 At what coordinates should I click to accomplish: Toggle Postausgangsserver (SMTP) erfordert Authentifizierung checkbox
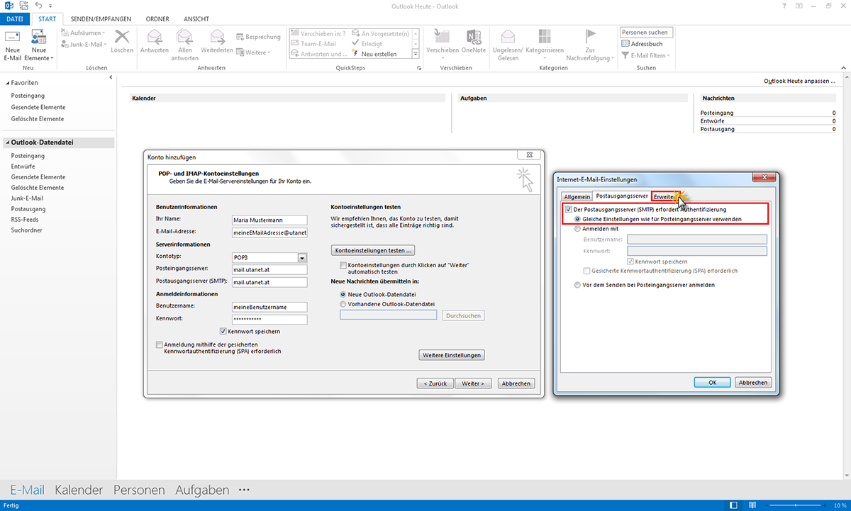(569, 210)
